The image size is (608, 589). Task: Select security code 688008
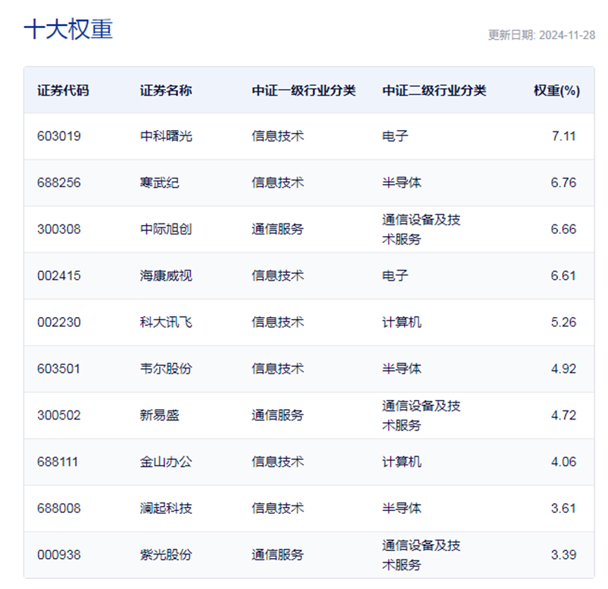tap(59, 508)
